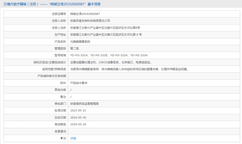Click expiry date 2029-05-29

(x=78, y=125)
